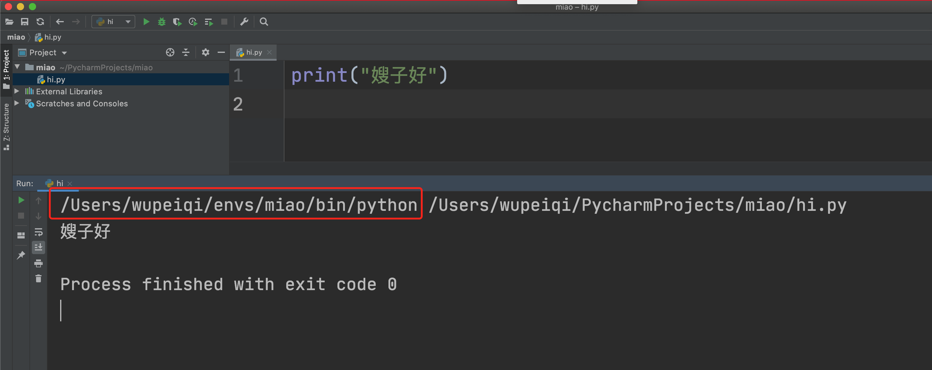Pin the Run tab with pin icon
The image size is (932, 370).
[x=21, y=255]
